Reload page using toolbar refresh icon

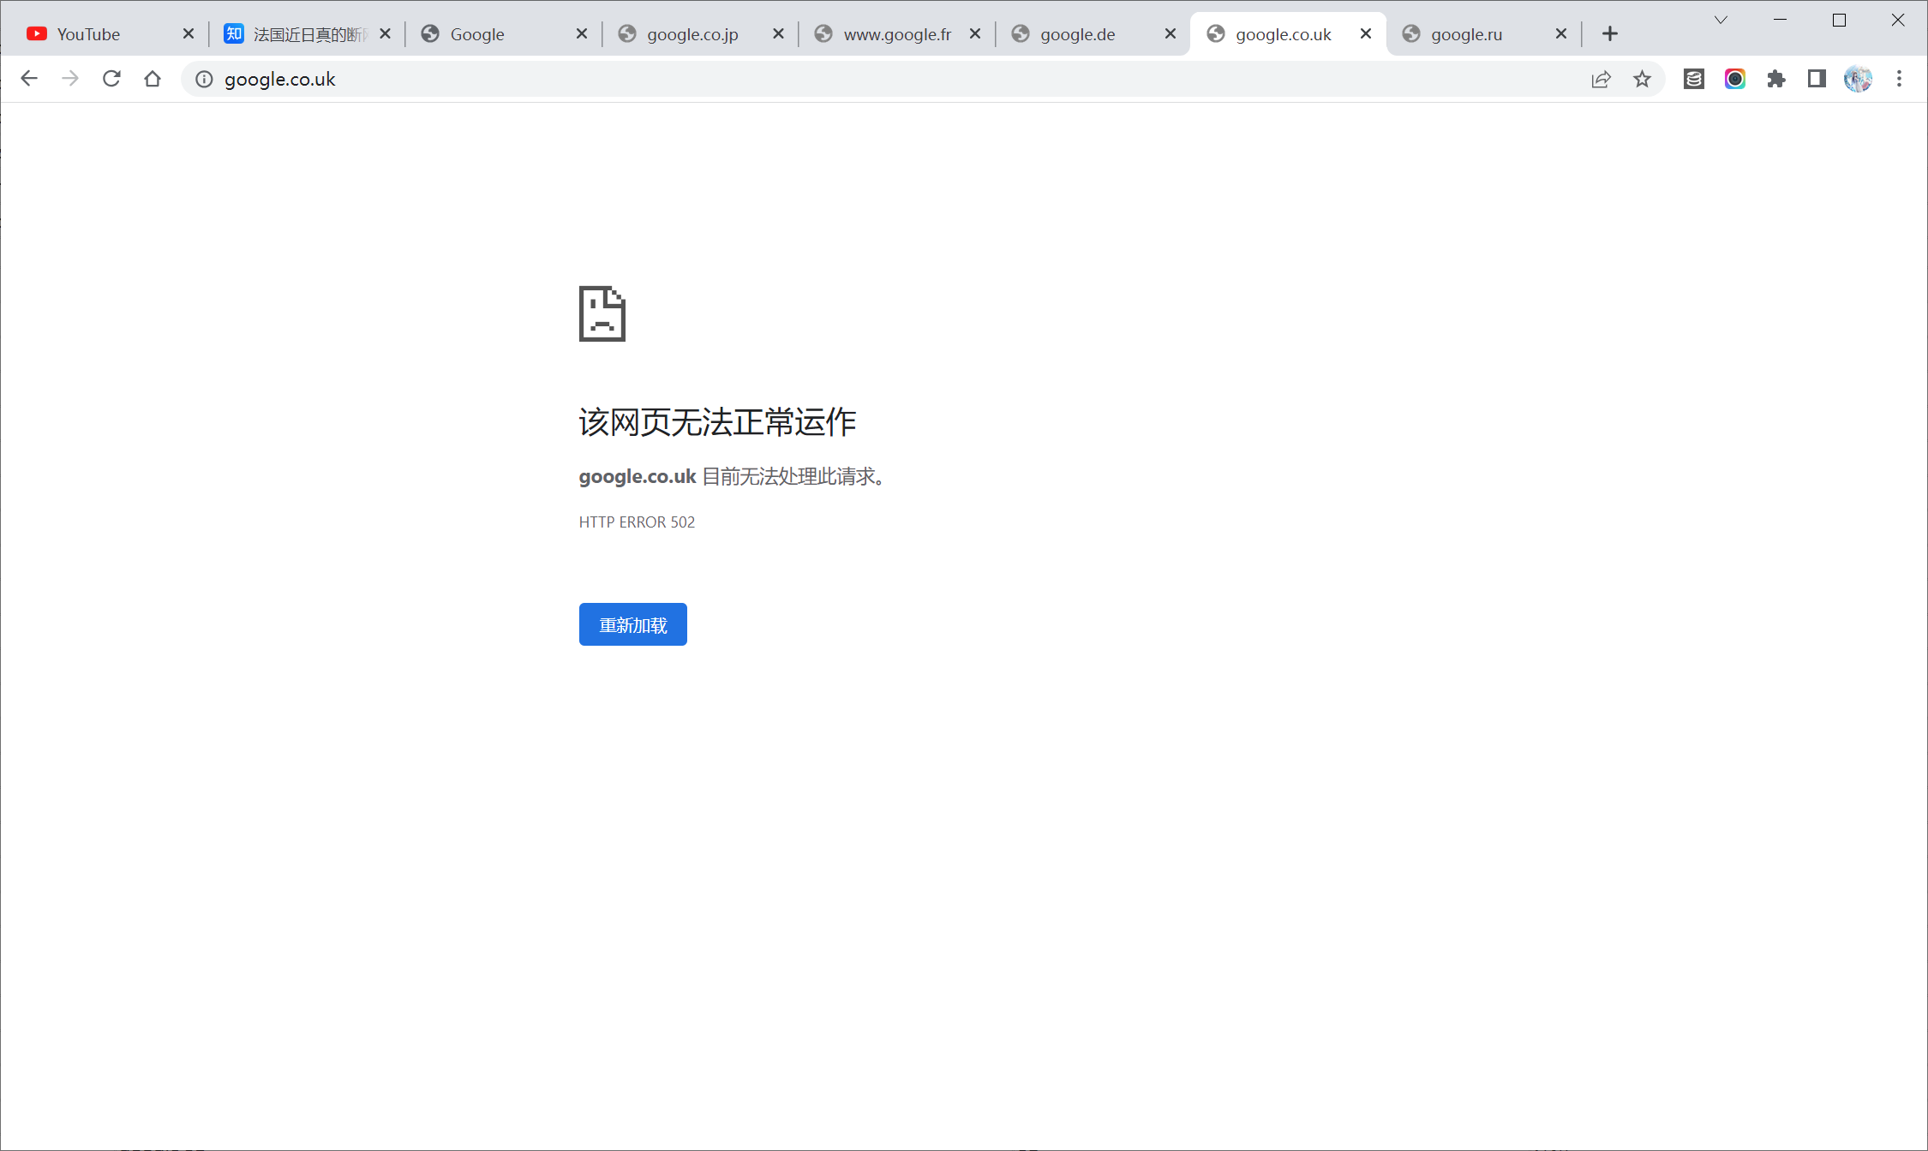(x=111, y=79)
